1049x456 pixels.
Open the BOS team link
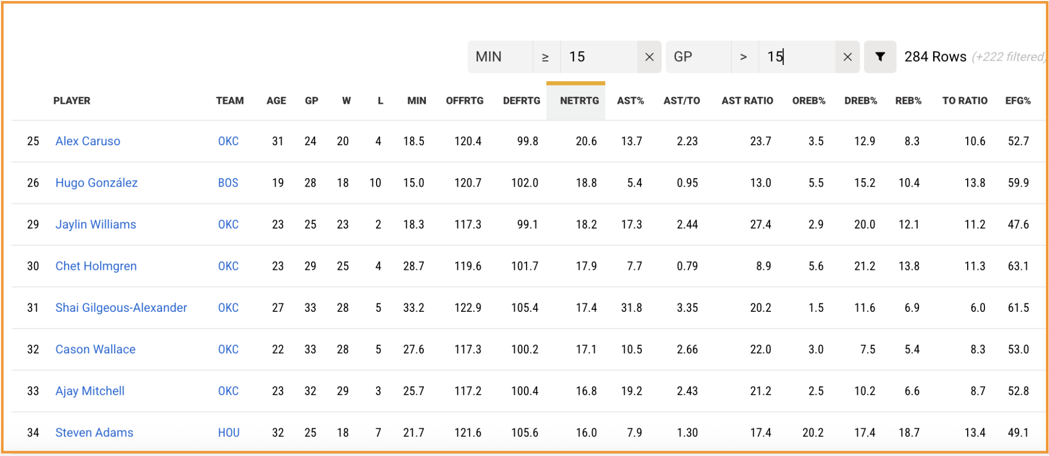(228, 183)
